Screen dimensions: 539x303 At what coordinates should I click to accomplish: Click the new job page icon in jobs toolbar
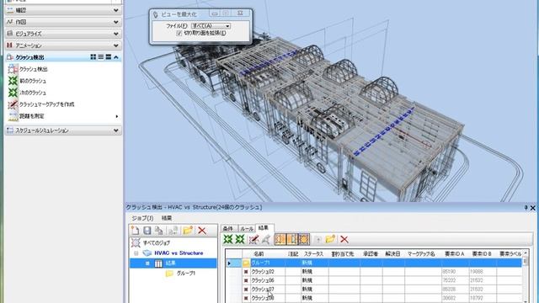[135, 231]
